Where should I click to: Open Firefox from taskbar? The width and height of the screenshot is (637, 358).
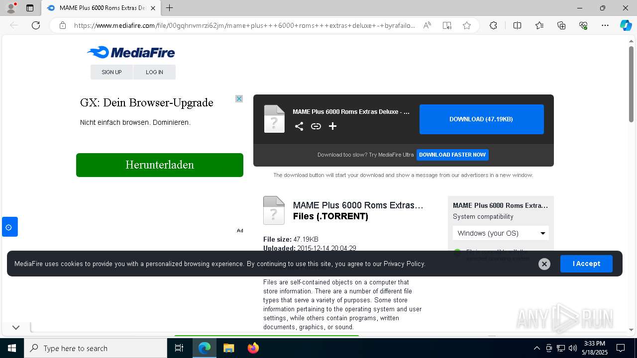tap(253, 348)
